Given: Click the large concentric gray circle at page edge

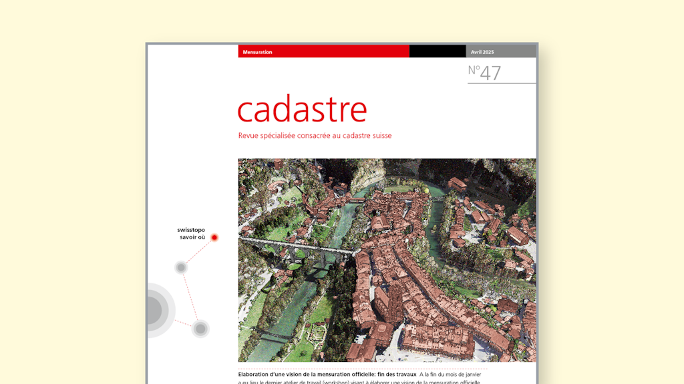Looking at the screenshot, I should click(152, 310).
